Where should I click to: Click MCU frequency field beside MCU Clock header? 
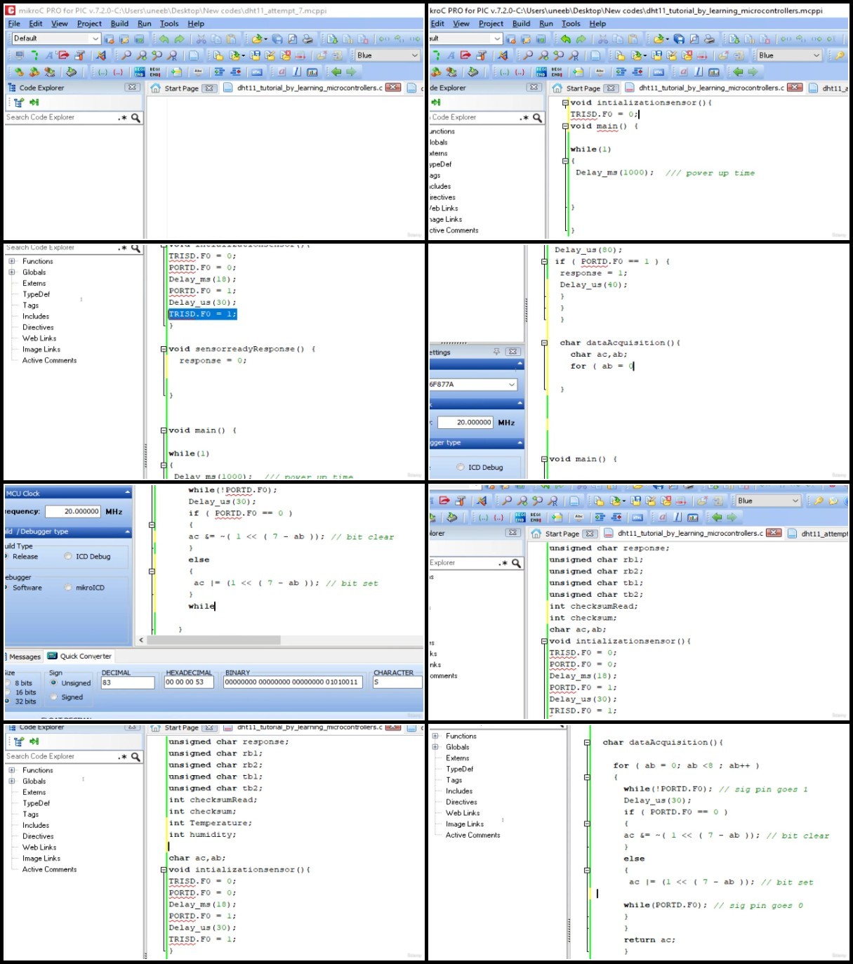tap(74, 511)
